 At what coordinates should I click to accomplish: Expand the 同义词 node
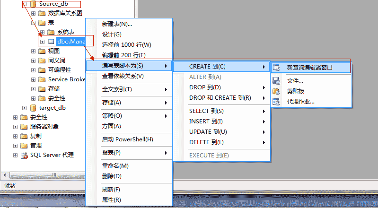click(33, 61)
